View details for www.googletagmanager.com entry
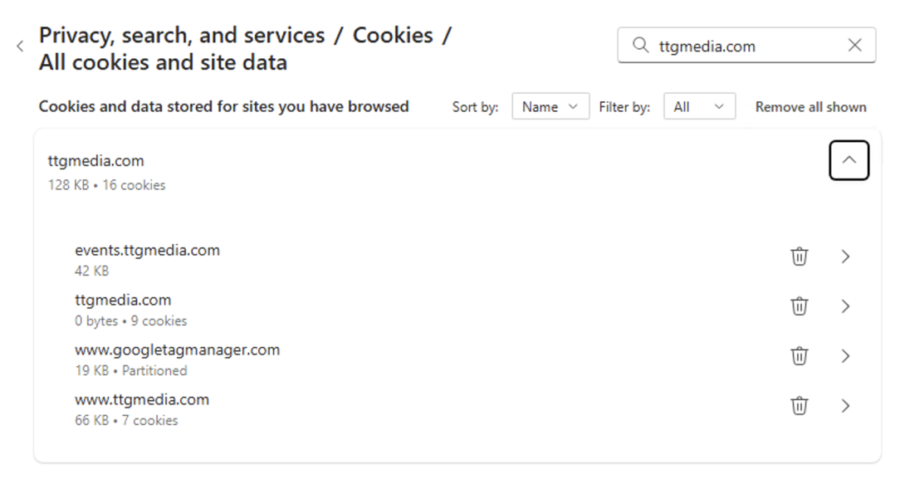Image resolution: width=905 pixels, height=489 pixels. [x=845, y=355]
